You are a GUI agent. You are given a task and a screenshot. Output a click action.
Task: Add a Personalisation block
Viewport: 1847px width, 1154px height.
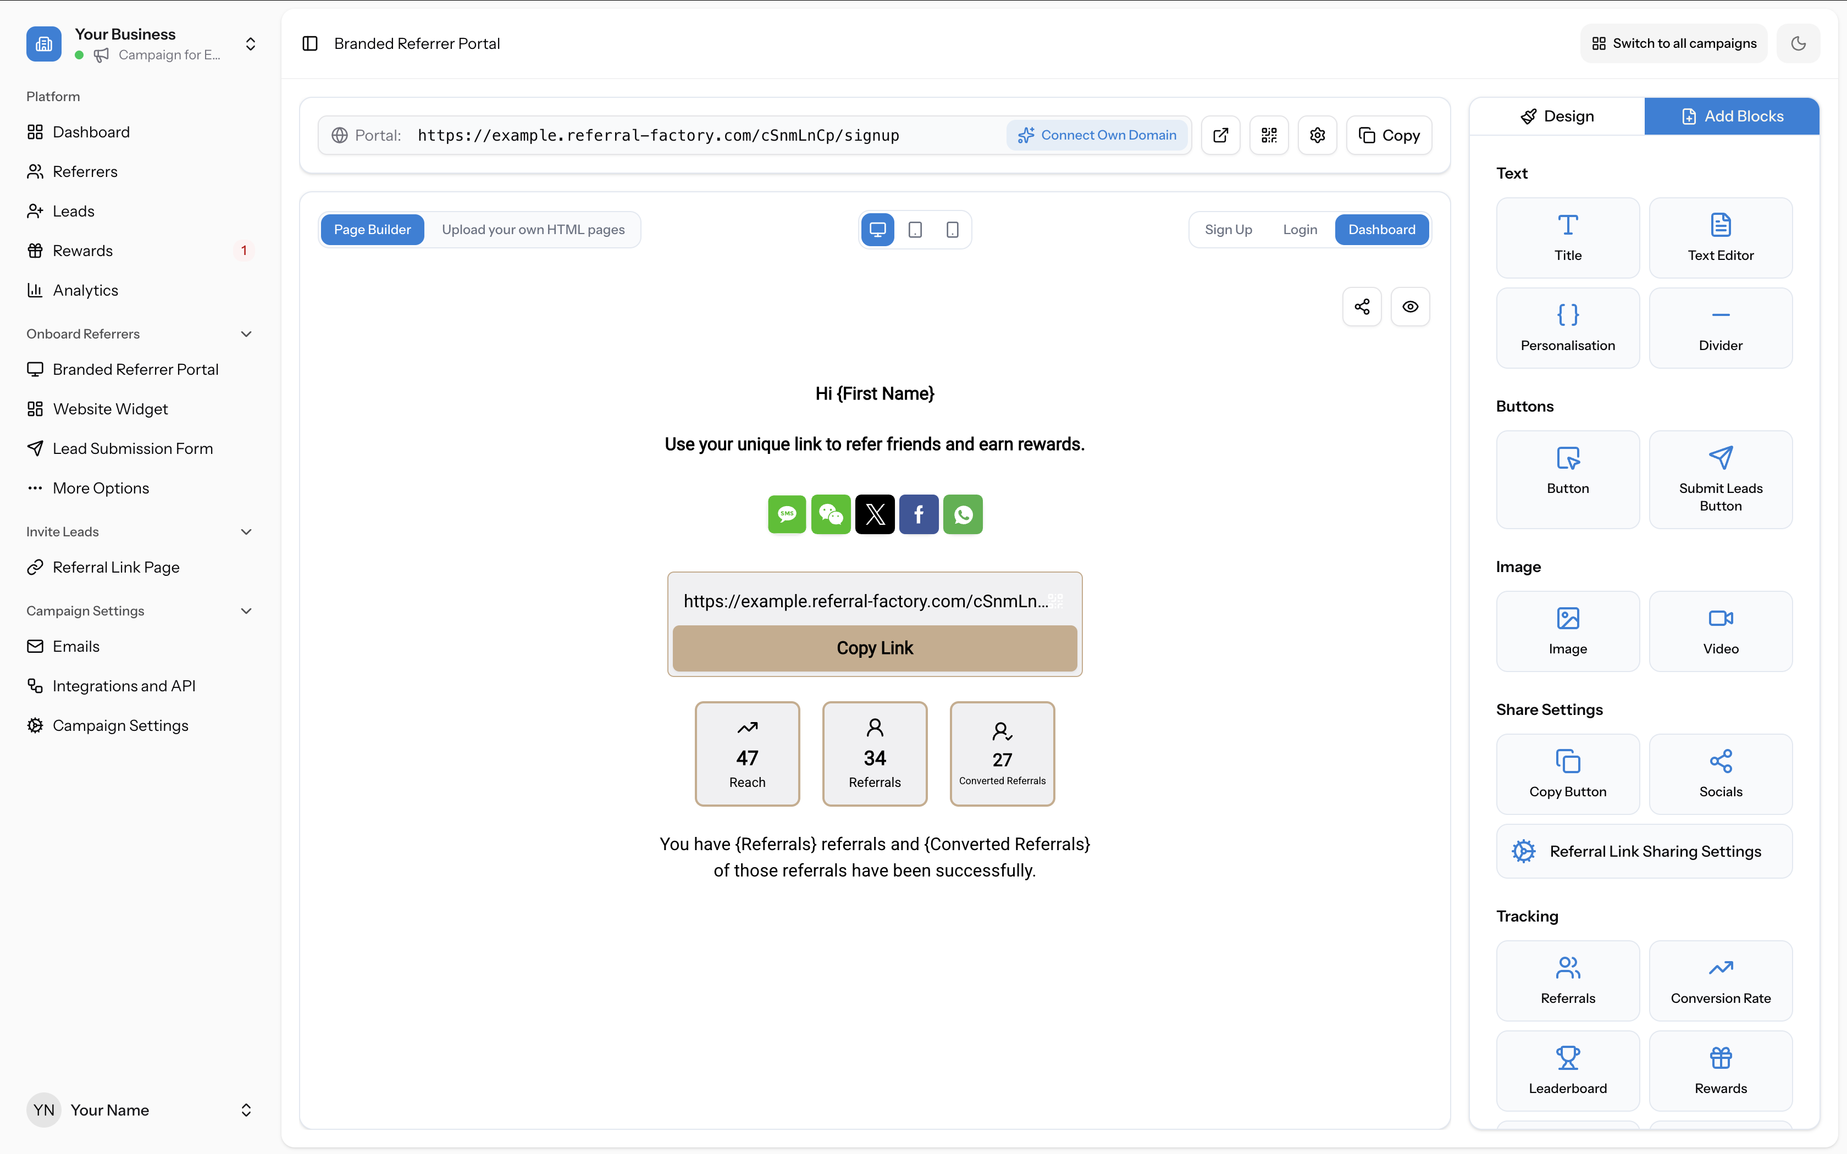(x=1568, y=326)
